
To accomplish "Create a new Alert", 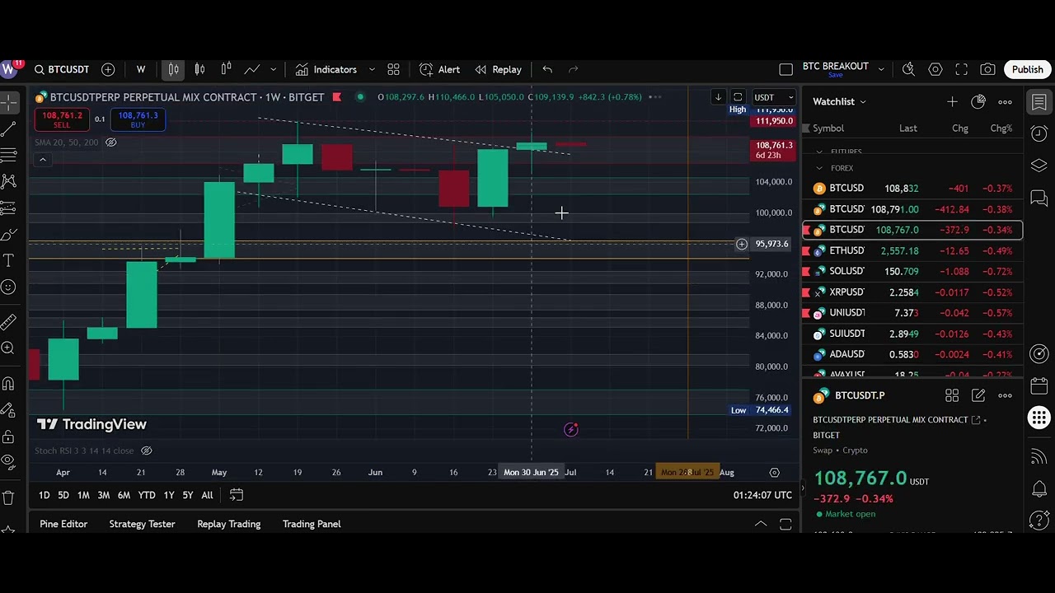I will 439,70.
